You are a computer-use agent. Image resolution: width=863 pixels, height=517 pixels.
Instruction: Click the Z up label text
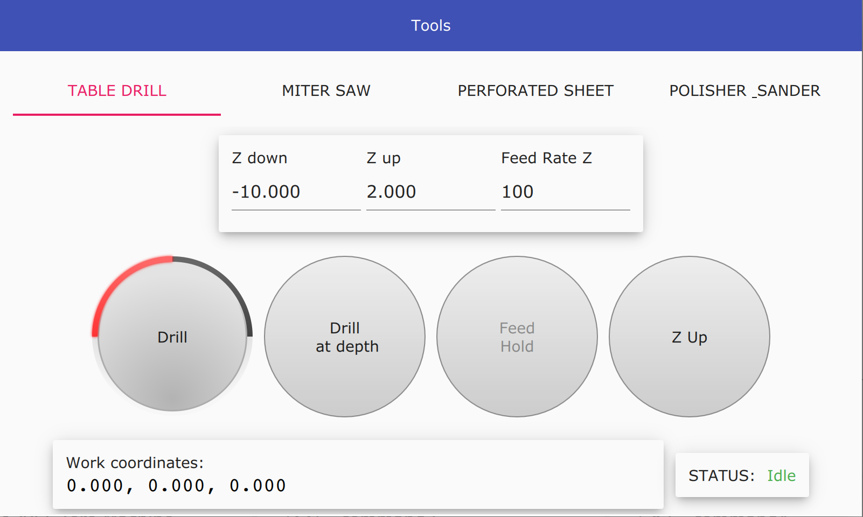point(384,158)
